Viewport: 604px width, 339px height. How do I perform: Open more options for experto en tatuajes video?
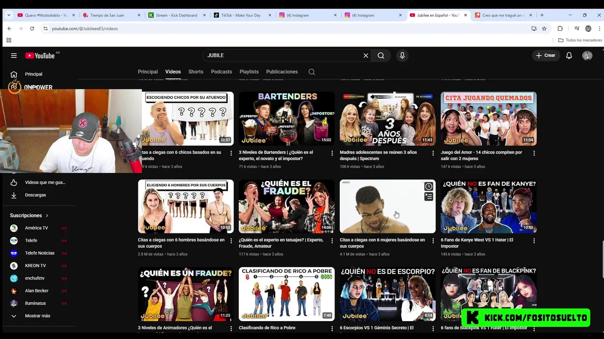click(332, 241)
